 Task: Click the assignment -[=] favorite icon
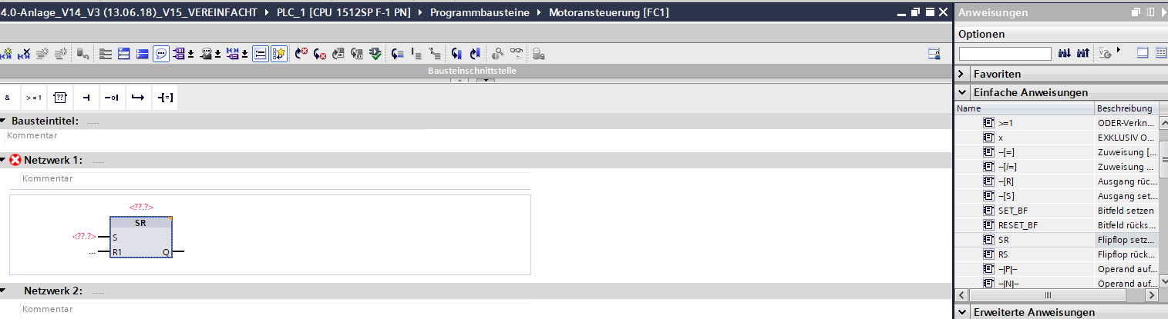(x=165, y=98)
